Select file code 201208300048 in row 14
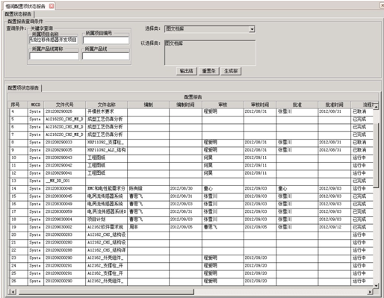The height and width of the screenshot is (298, 384). 64,189
